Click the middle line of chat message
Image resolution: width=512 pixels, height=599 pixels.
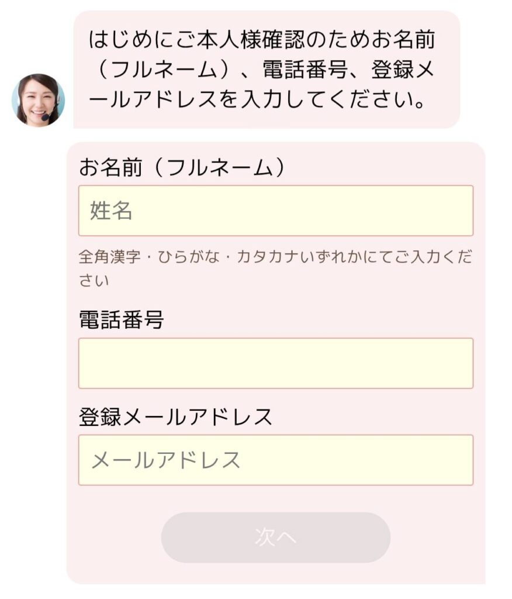tap(264, 70)
